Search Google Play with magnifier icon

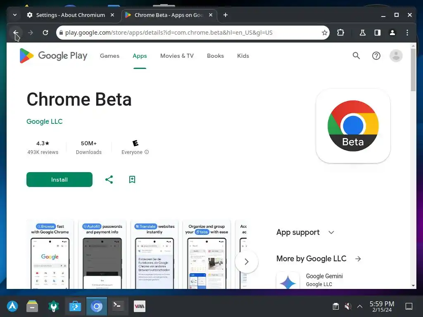pos(356,56)
